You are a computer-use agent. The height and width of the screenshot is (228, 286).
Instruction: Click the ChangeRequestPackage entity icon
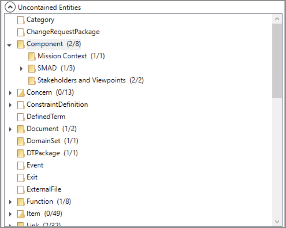point(21,32)
